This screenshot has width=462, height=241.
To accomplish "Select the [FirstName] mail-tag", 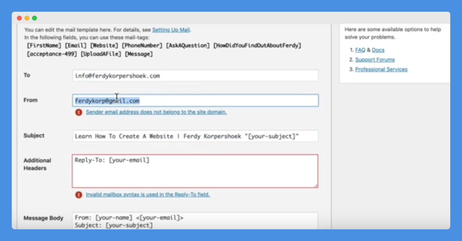I will [x=44, y=46].
